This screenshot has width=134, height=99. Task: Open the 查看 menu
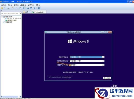point(16,5)
